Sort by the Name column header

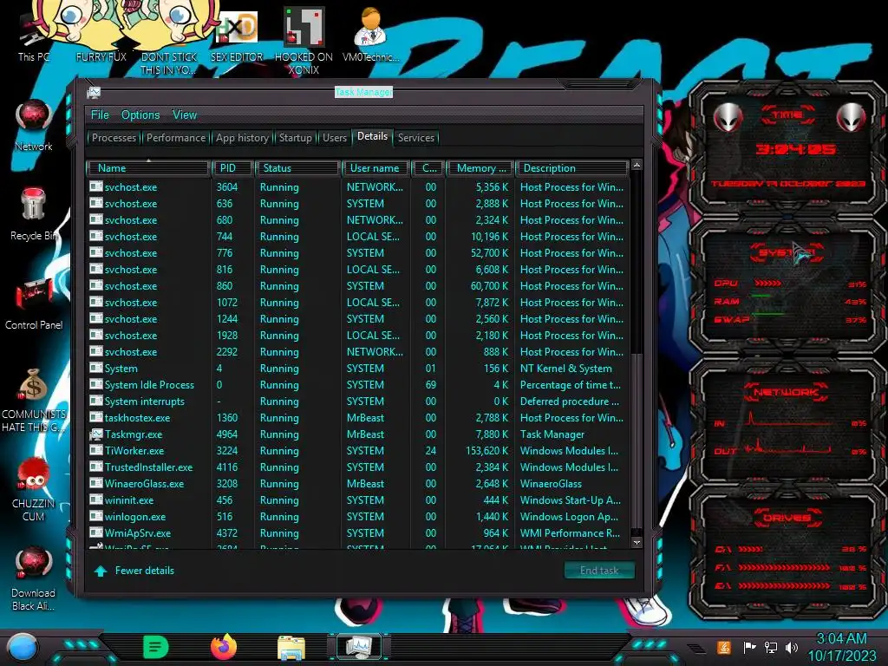(148, 168)
